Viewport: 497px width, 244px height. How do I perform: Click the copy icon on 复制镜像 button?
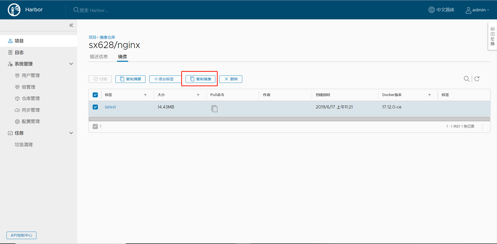(x=192, y=79)
